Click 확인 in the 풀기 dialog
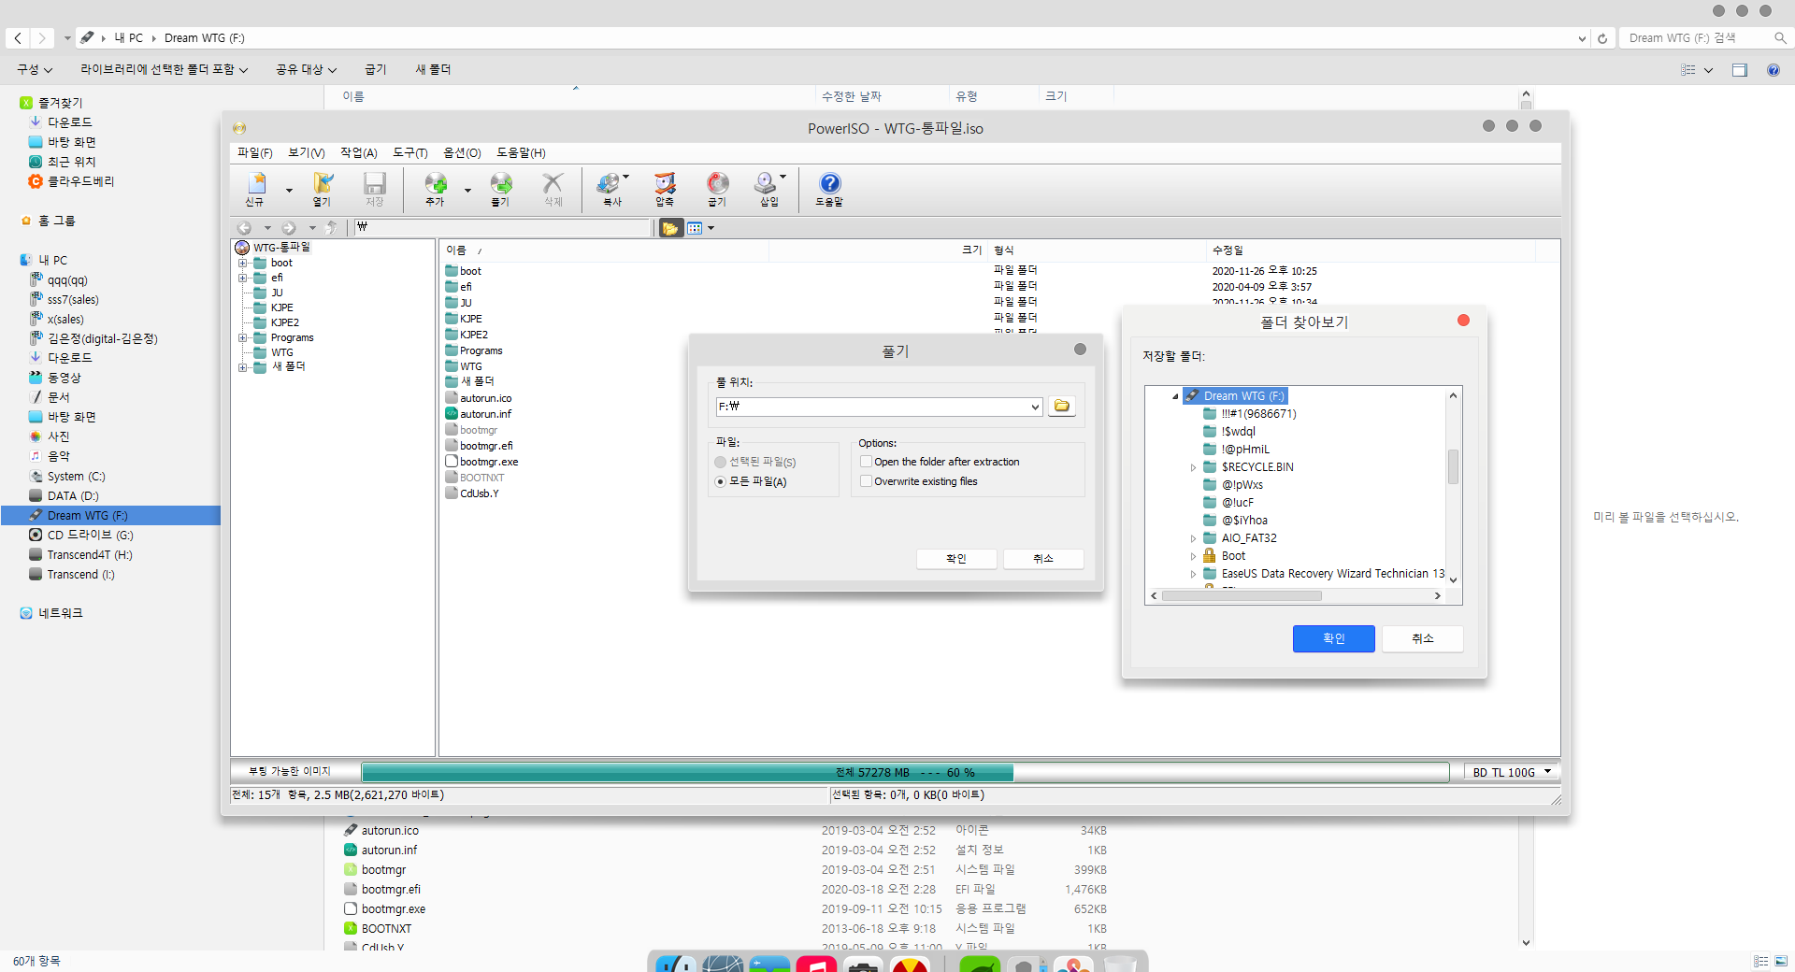 pyautogui.click(x=956, y=559)
